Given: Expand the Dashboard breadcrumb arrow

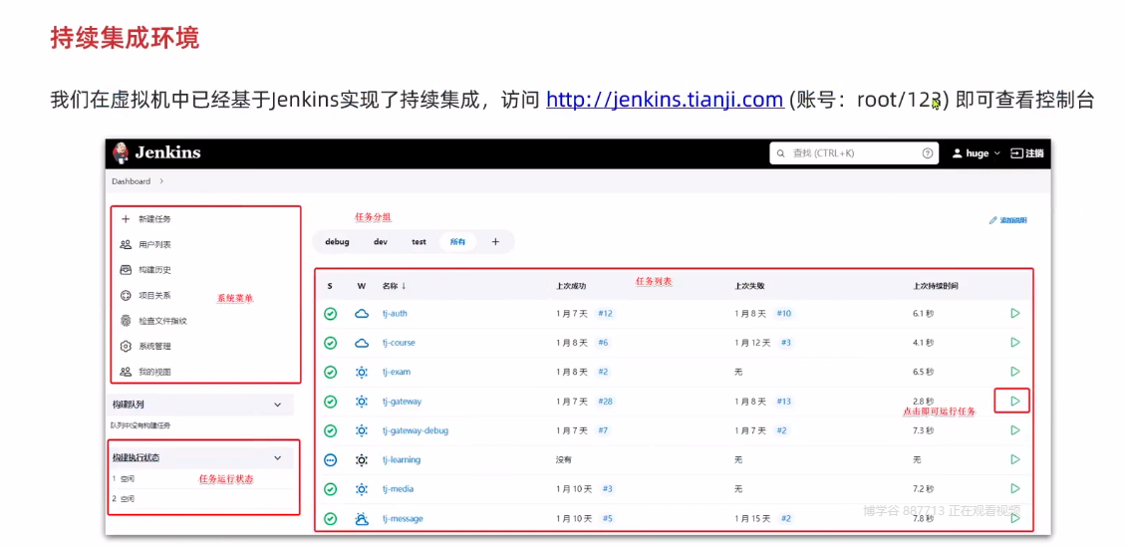Looking at the screenshot, I should (161, 181).
